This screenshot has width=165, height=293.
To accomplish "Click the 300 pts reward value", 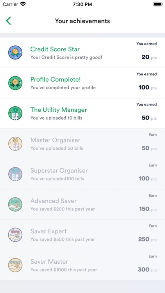I will (147, 270).
